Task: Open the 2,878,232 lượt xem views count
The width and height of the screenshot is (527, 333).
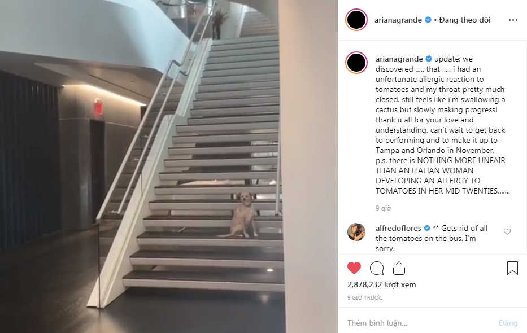Action: (381, 284)
